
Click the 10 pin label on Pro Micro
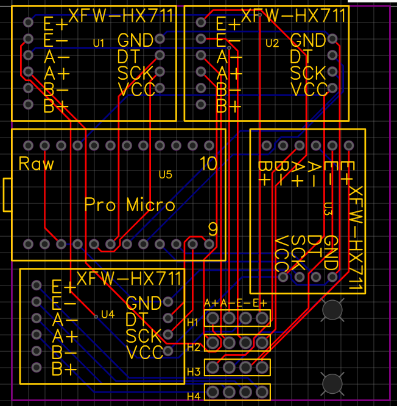tap(208, 163)
